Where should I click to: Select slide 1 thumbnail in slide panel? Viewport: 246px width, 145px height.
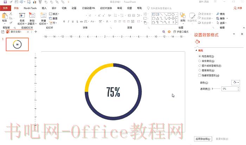pos(17,44)
